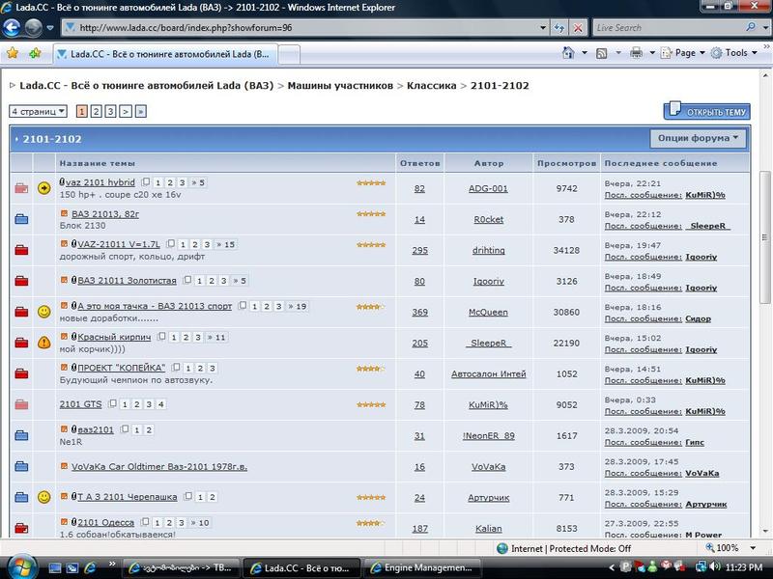Open Favorites Center star icon
This screenshot has width=773, height=579.
click(x=13, y=53)
